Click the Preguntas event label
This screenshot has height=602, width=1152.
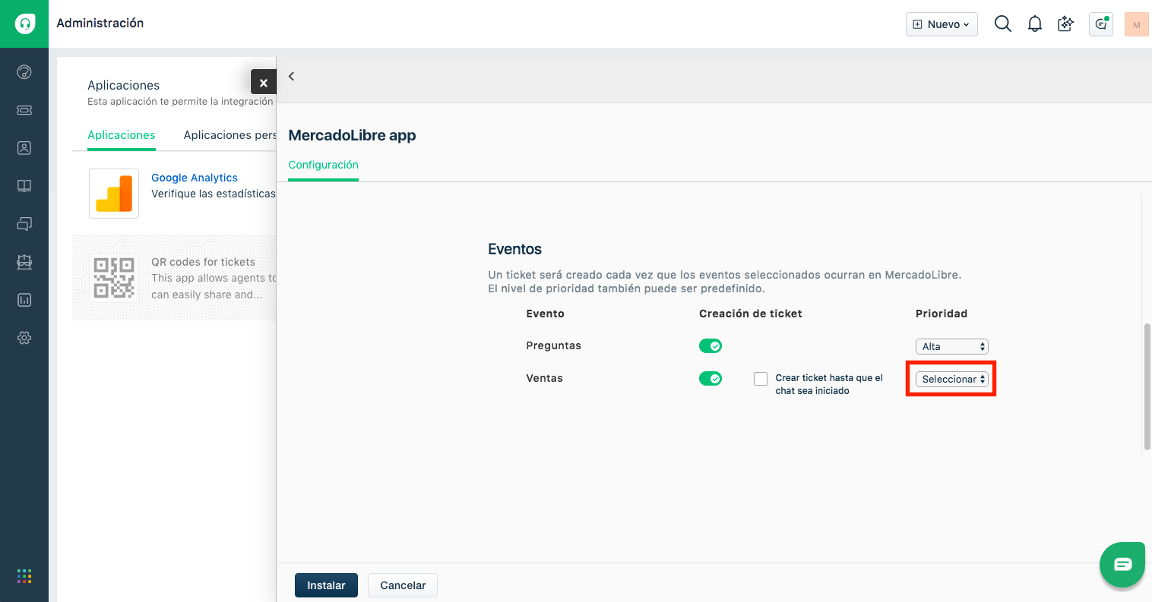pyautogui.click(x=553, y=345)
